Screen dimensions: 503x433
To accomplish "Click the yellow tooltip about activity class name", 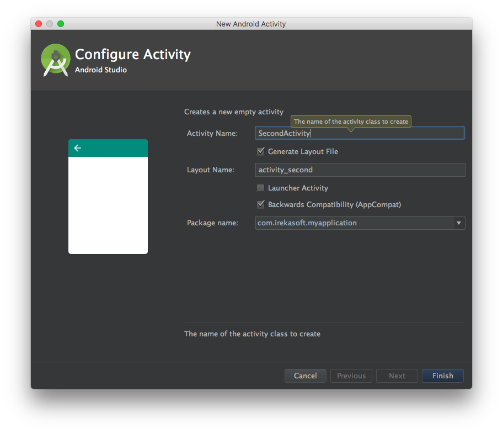I will tap(351, 122).
